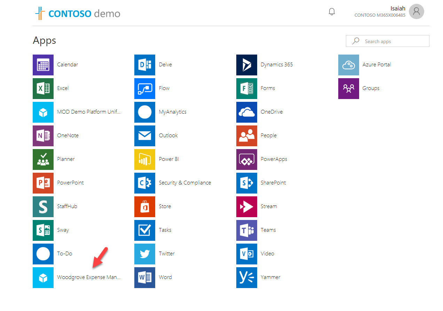
Task: Click the Woodgrove Expense Man... label
Action: [x=89, y=277]
